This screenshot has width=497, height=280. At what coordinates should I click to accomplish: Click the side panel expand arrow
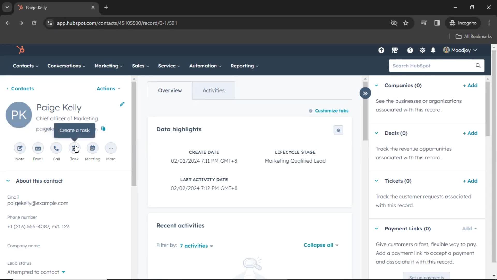pyautogui.click(x=365, y=93)
